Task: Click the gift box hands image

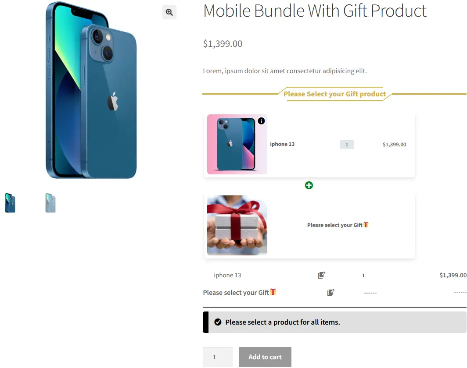Action: pos(237,225)
